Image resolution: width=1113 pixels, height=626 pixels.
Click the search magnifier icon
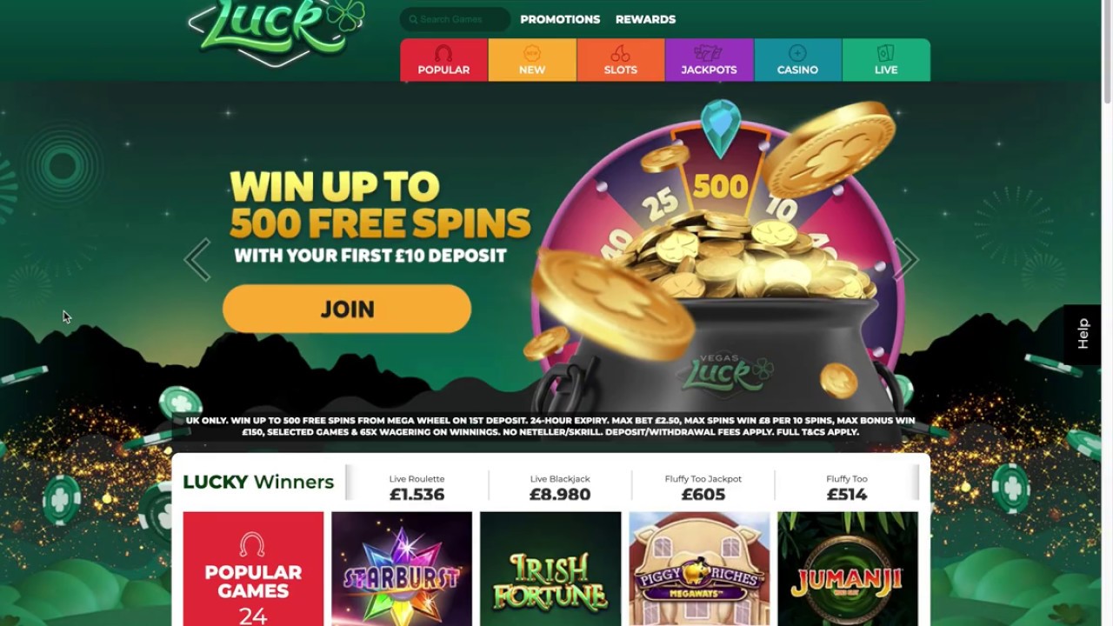[413, 19]
